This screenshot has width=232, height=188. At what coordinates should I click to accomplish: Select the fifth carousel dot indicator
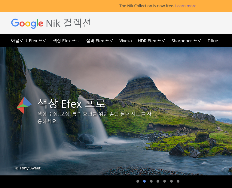pyautogui.click(x=164, y=181)
